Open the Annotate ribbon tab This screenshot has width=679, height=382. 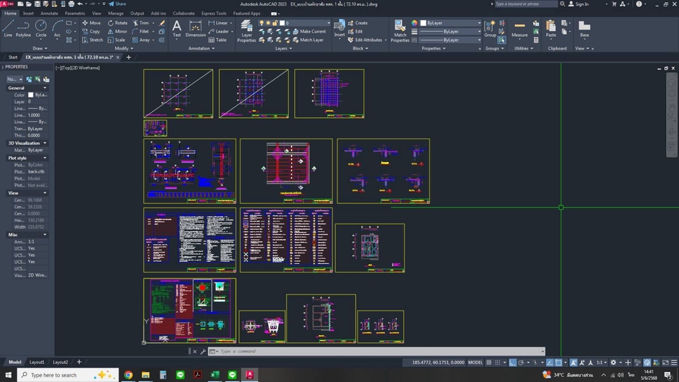[x=49, y=13]
